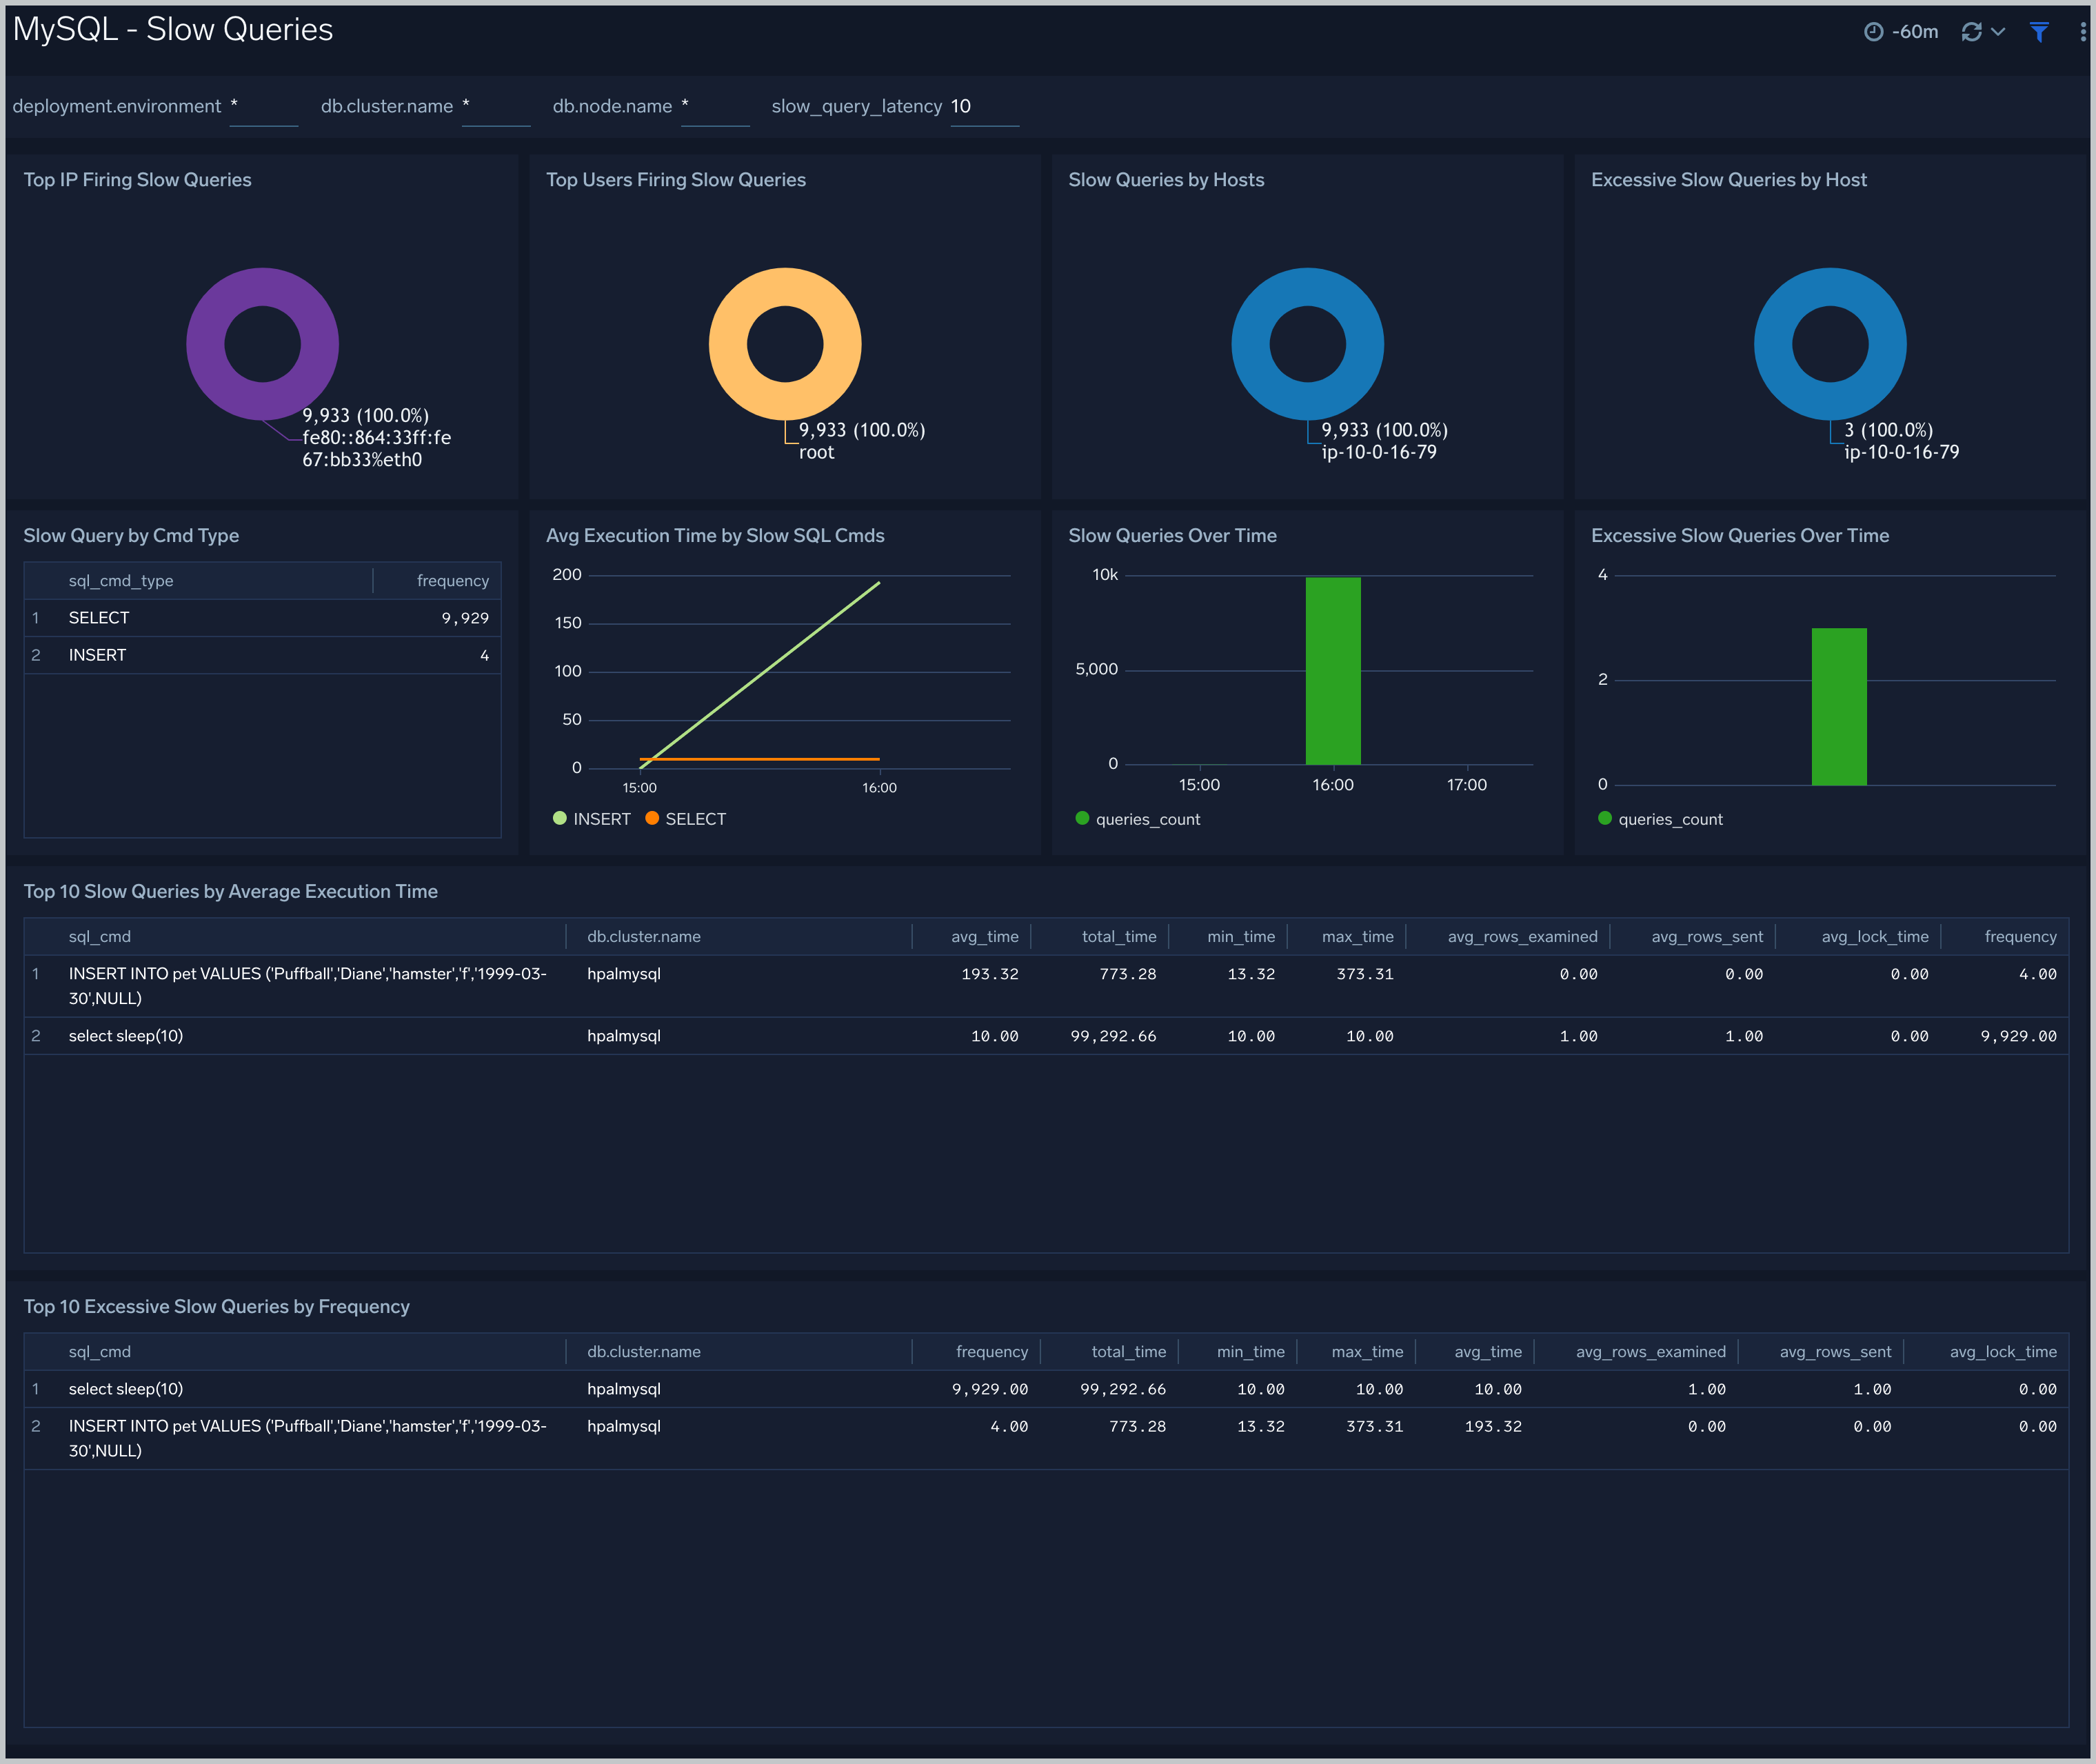2096x1764 pixels.
Task: Edit the slow_query_latency value 10
Action: coord(984,106)
